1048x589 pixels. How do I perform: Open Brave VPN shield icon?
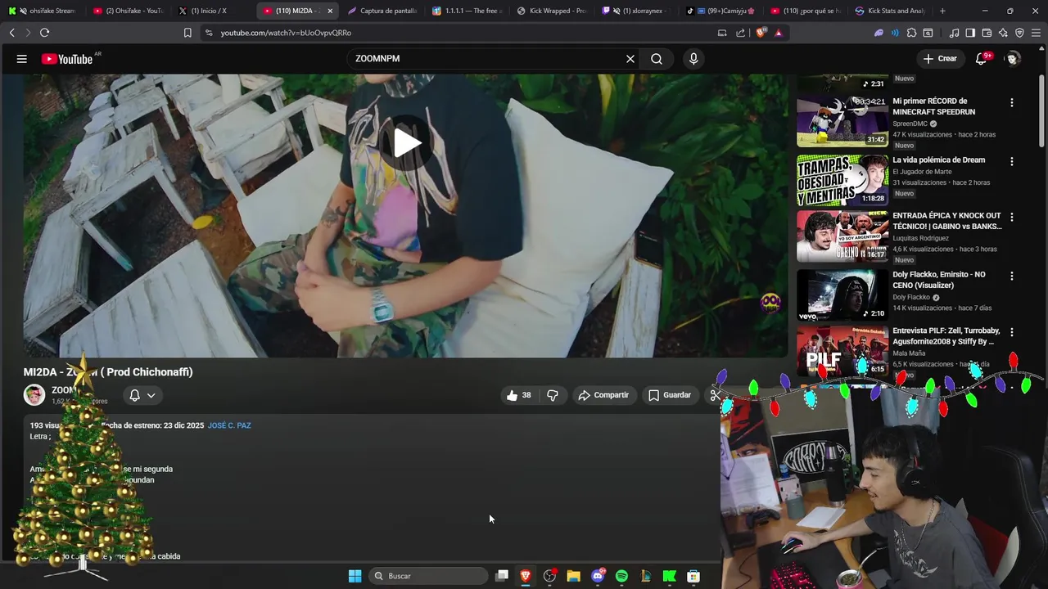coord(1019,33)
